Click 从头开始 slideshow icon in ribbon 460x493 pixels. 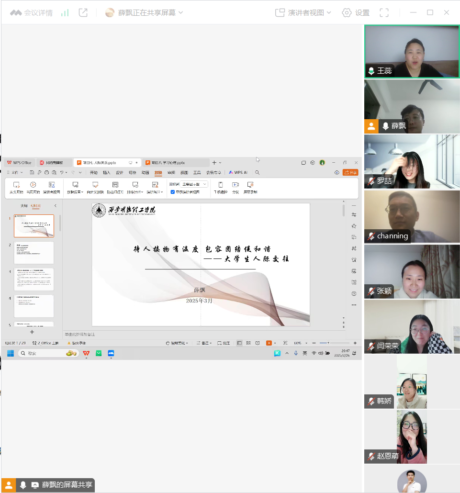(x=16, y=185)
